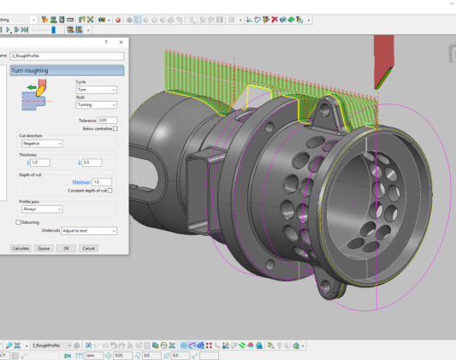Click the calculator icon in top toolbar
Viewport: 456px width, 360px height.
tap(62, 20)
